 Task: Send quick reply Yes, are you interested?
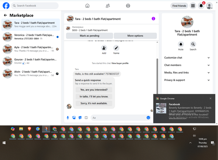[x=94, y=90]
